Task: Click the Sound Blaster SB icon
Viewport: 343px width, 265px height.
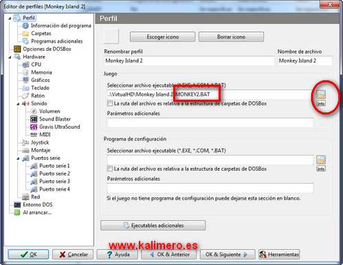Action: tap(34, 119)
